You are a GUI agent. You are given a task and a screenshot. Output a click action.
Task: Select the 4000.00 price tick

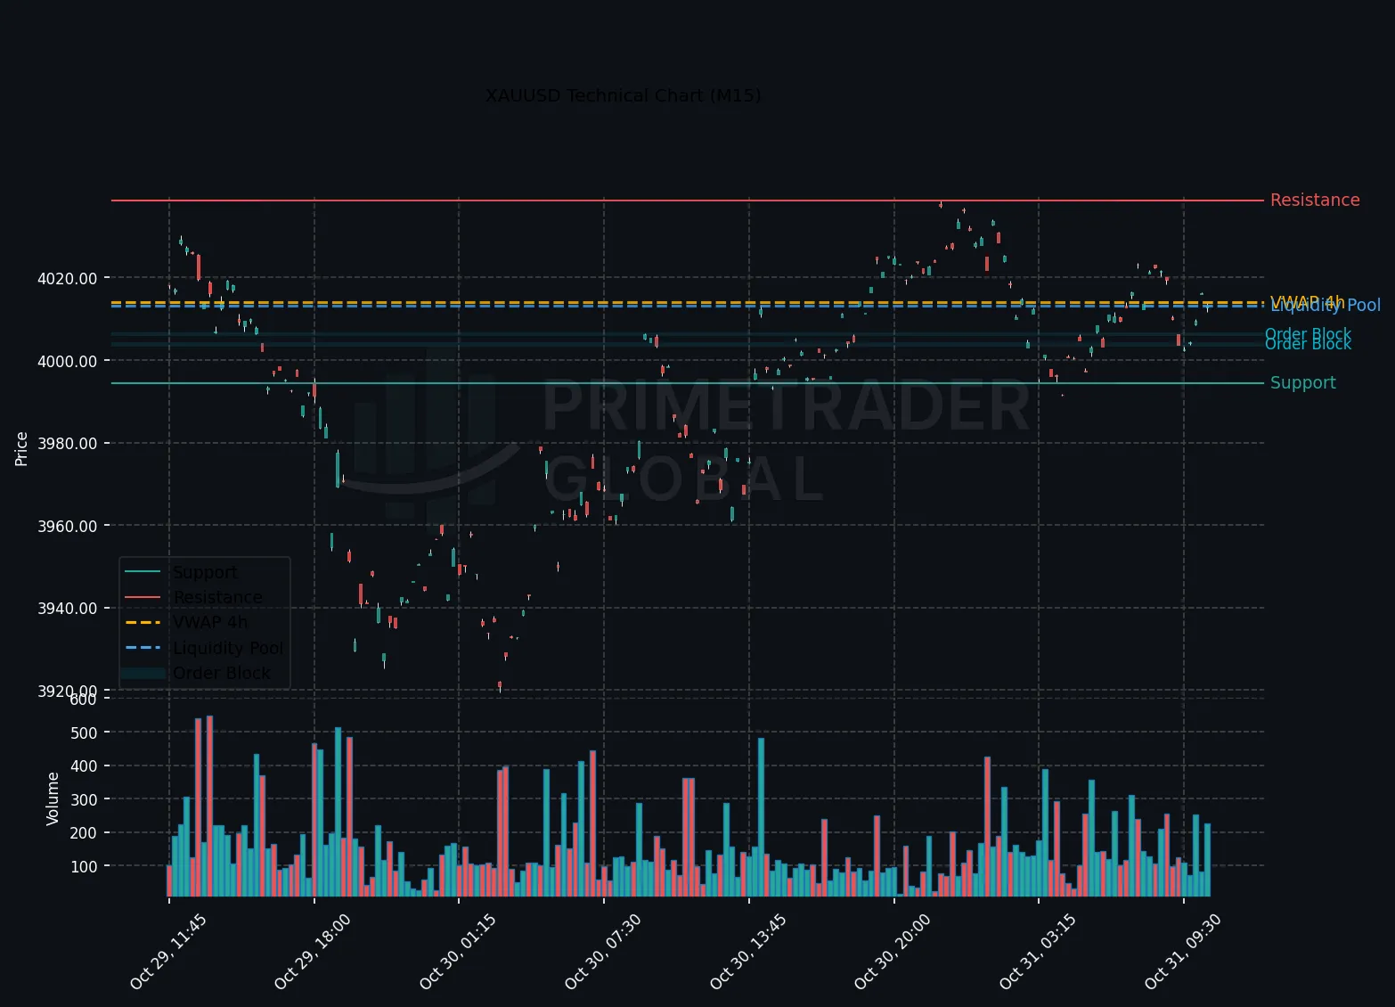[x=68, y=362]
